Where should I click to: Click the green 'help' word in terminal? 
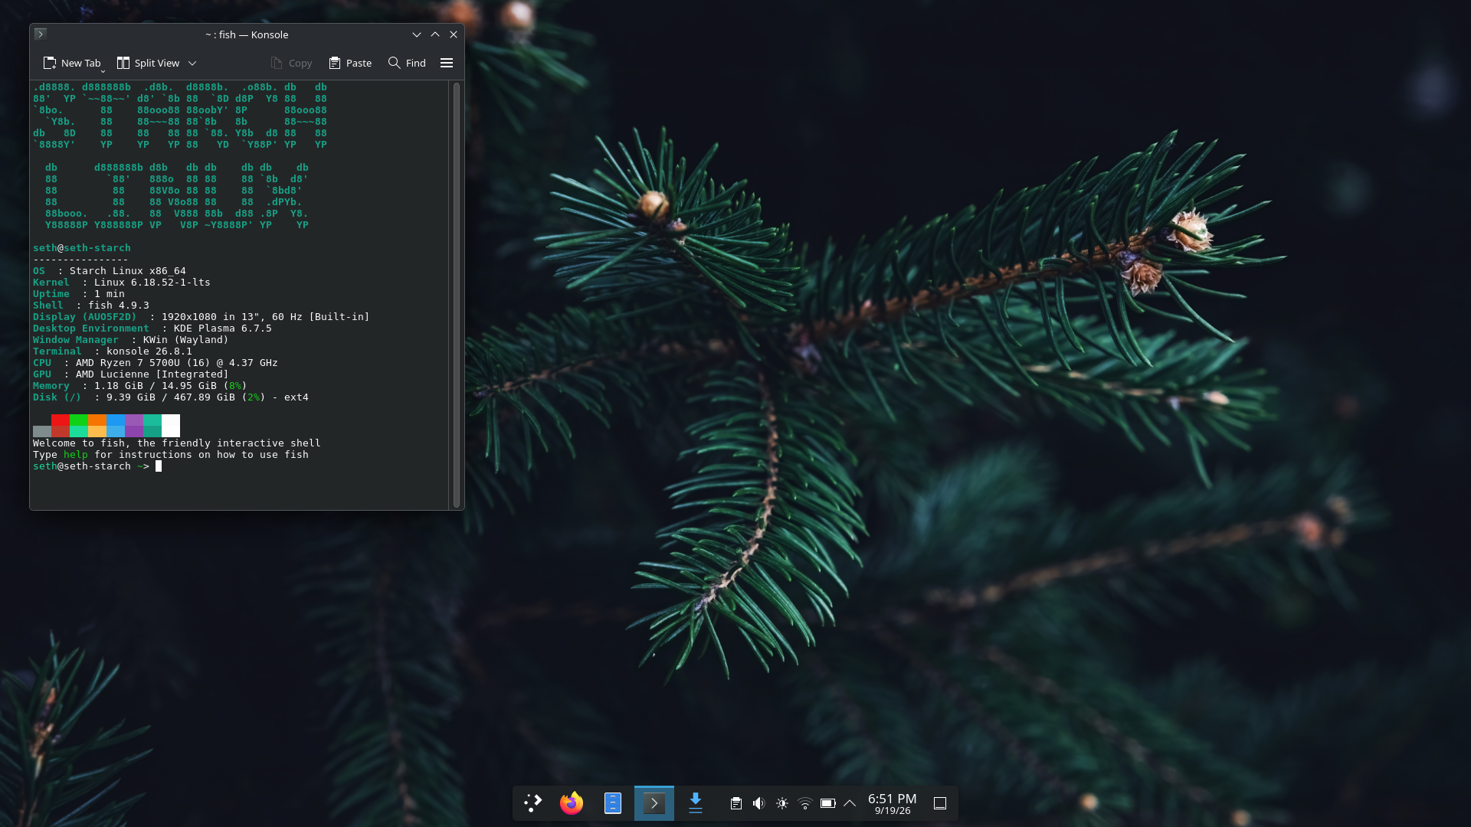pyautogui.click(x=76, y=455)
